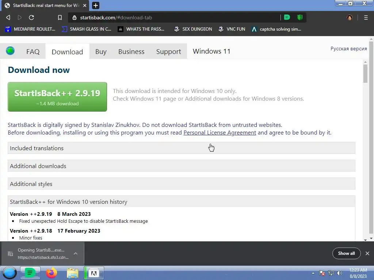Open the green shield extension icon
The height and width of the screenshot is (280, 374).
pos(300,17)
